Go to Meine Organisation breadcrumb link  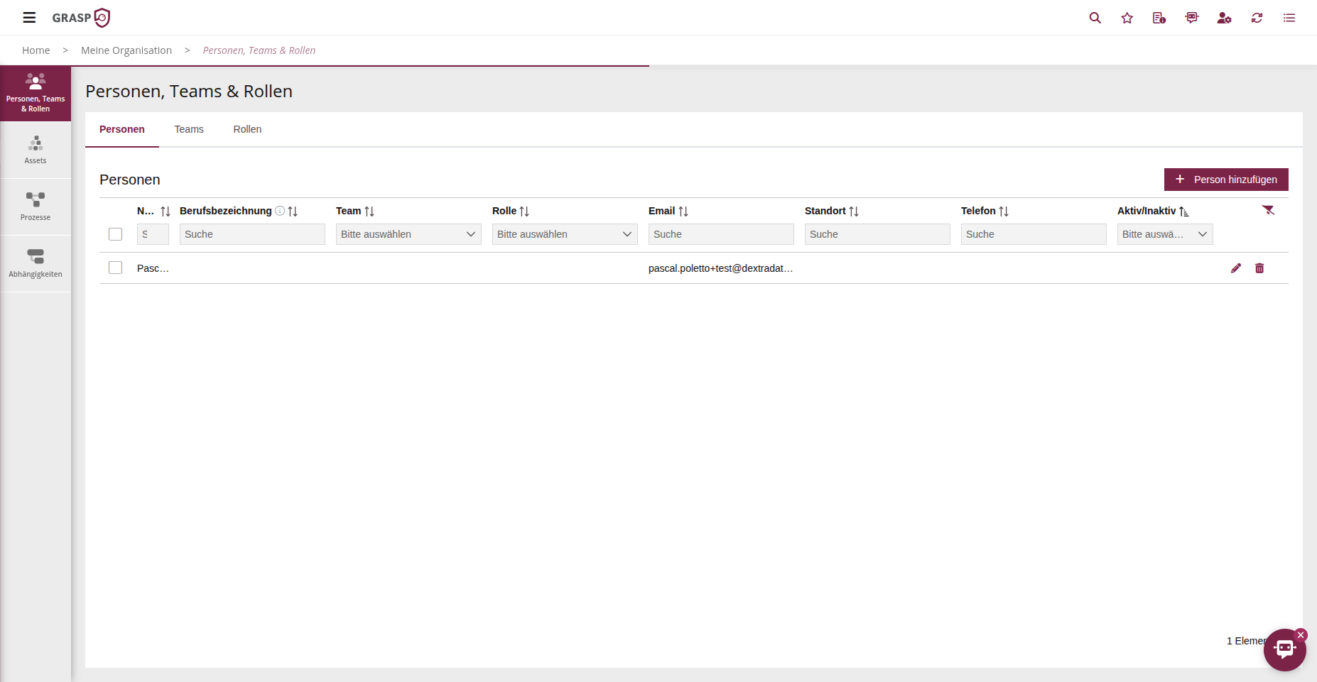(x=126, y=50)
